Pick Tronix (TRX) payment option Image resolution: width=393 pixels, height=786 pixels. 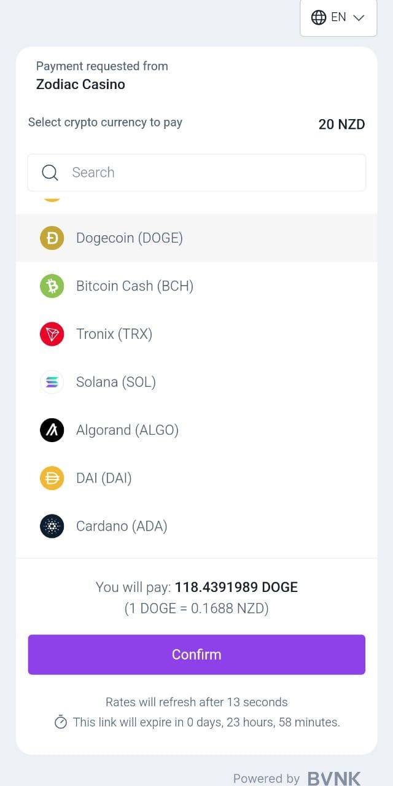click(114, 334)
